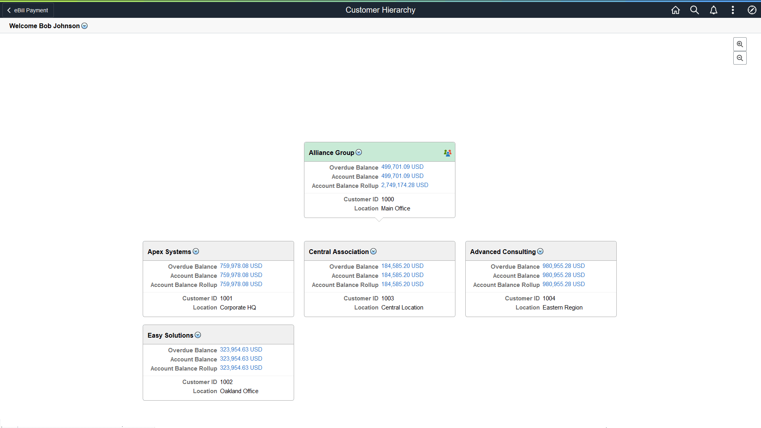This screenshot has width=761, height=428.
Task: Open the notifications bell
Action: pos(713,10)
